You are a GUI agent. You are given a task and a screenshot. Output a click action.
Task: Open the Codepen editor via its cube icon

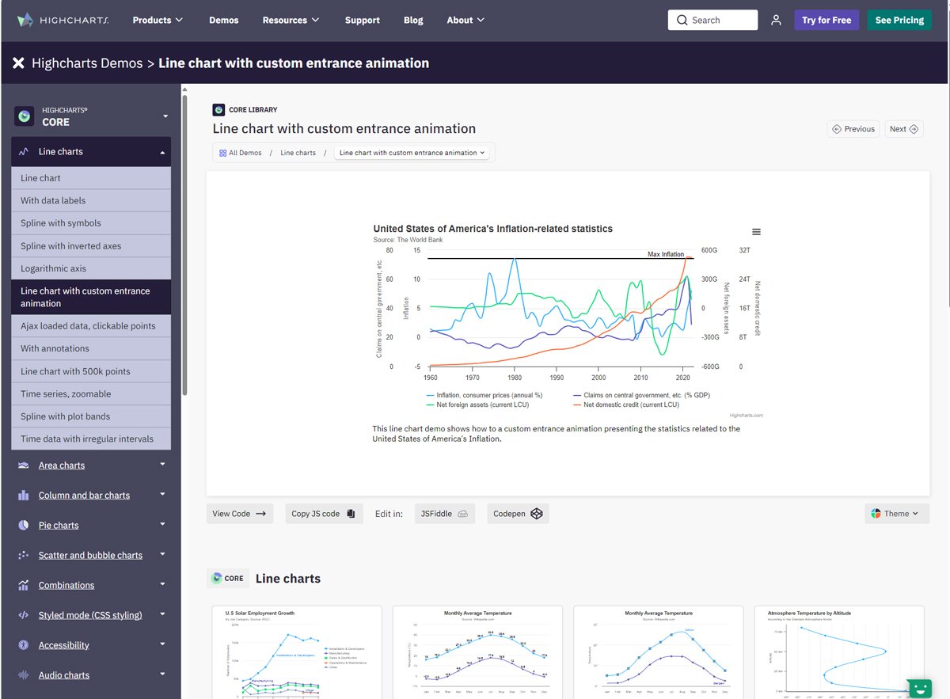pyautogui.click(x=536, y=513)
